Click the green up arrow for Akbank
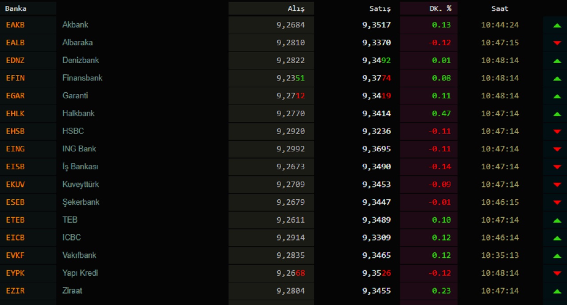Image resolution: width=567 pixels, height=305 pixels. tap(557, 25)
